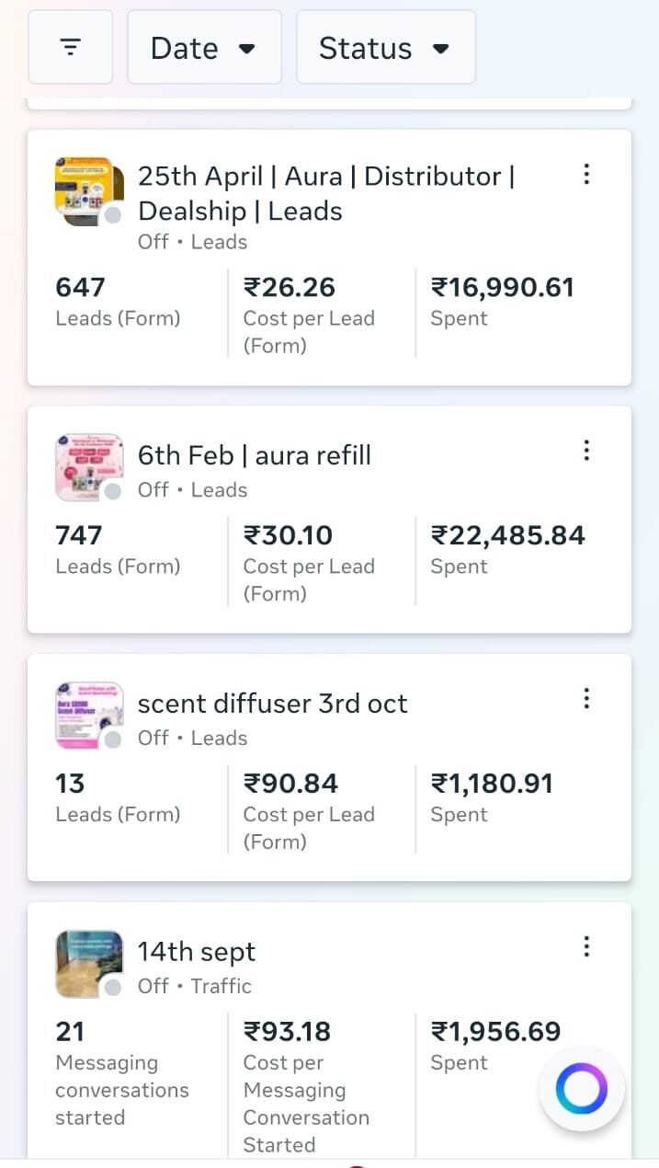Open 6th Feb aura refill thumbnail
Image resolution: width=659 pixels, height=1168 pixels.
88,466
